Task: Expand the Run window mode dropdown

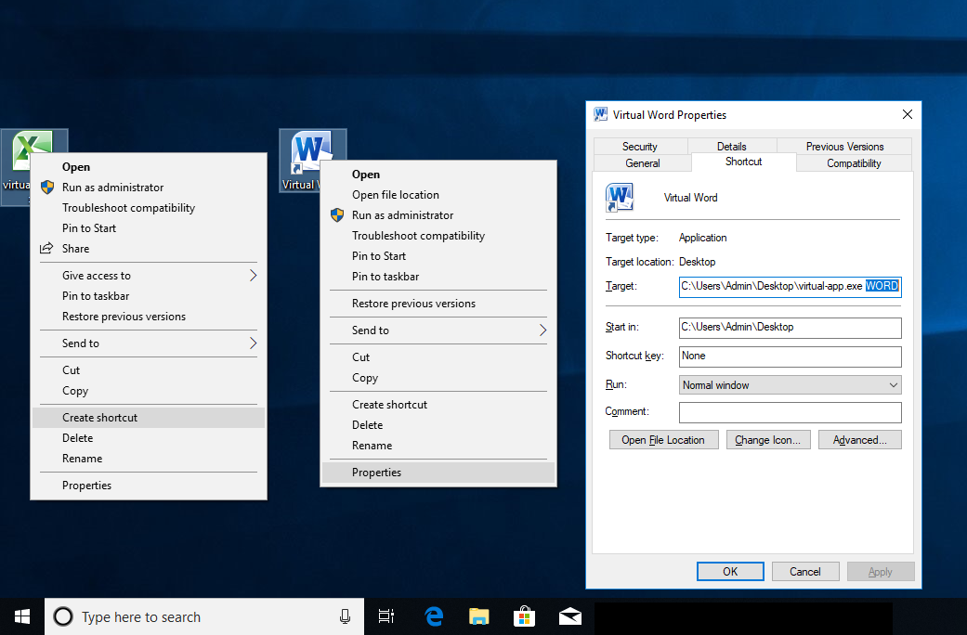Action: (790, 384)
